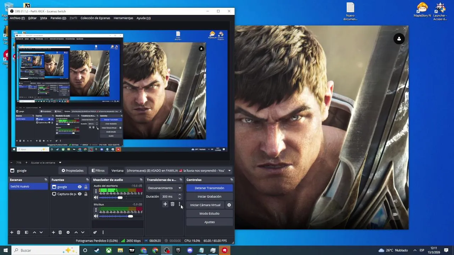Add a new scene with the plus icon
The height and width of the screenshot is (255, 454).
12,232
